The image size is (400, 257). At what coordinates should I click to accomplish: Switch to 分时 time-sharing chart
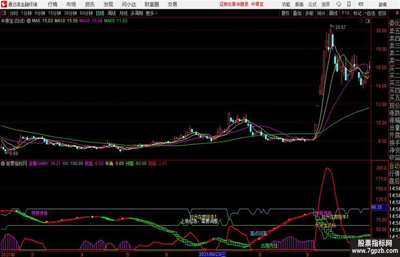[x=14, y=13]
